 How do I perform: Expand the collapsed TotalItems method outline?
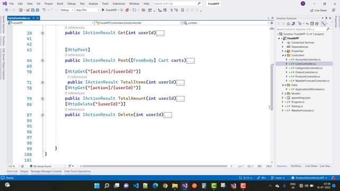(x=42, y=83)
